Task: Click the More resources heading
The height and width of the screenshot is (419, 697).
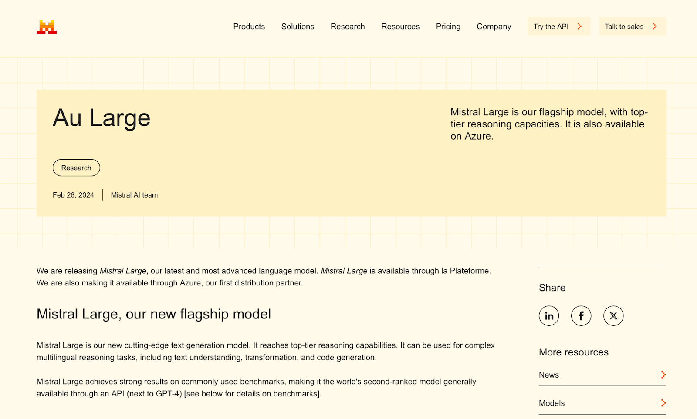Action: tap(574, 352)
